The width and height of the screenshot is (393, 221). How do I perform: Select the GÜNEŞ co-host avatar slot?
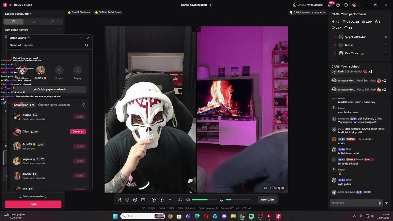(x=41, y=70)
